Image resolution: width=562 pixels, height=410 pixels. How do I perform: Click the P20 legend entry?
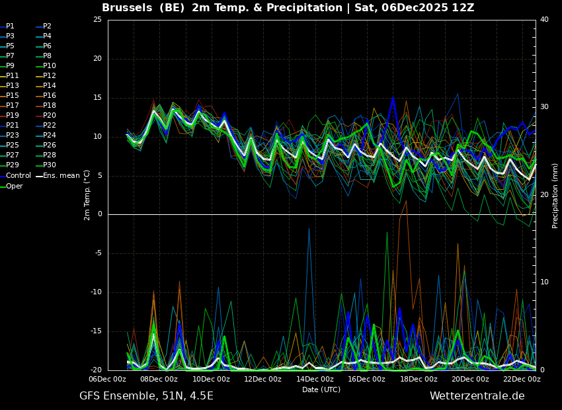point(50,116)
